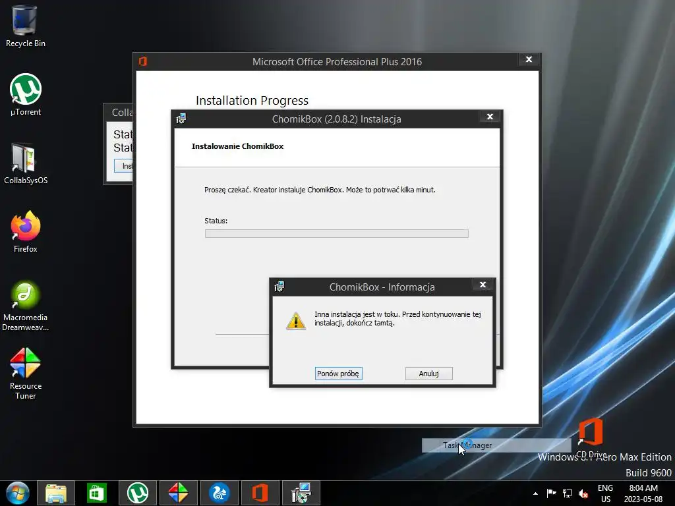Click Anuluj in the Informacja dialog
This screenshot has width=675, height=506.
(428, 374)
